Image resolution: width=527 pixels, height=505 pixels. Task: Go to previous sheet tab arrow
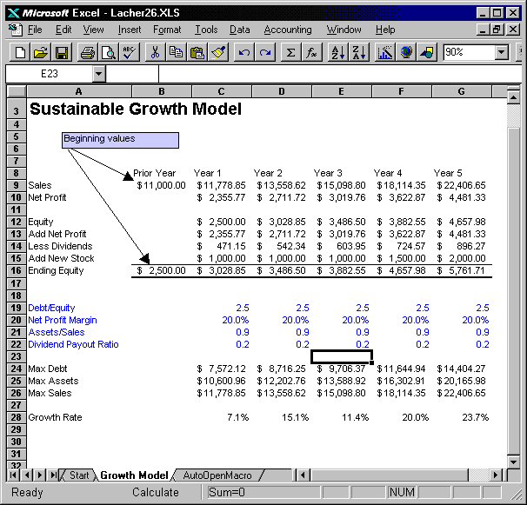[x=27, y=475]
